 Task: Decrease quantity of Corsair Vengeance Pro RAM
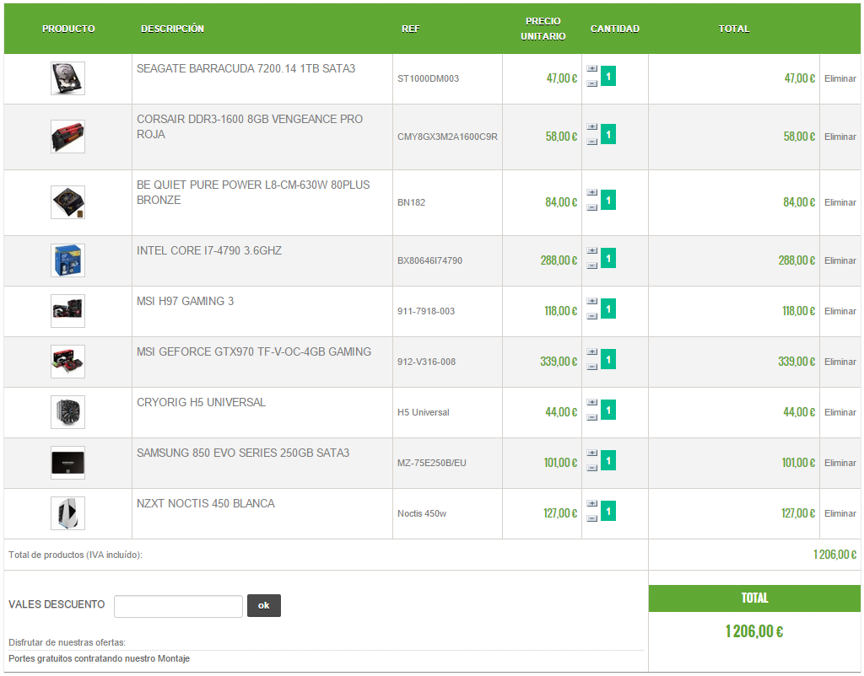(x=591, y=142)
